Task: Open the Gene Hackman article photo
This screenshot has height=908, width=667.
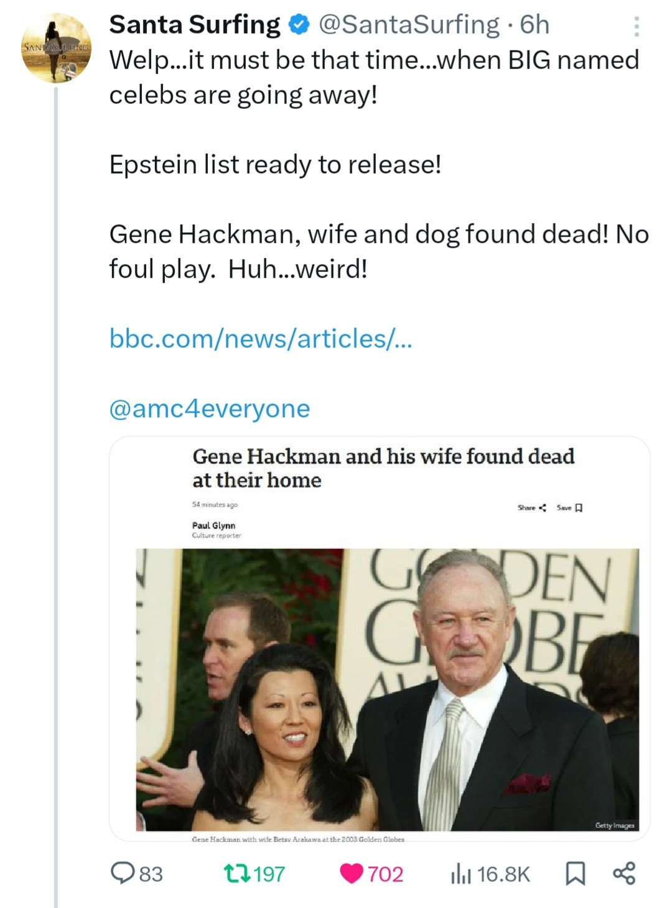Action: coord(387,689)
